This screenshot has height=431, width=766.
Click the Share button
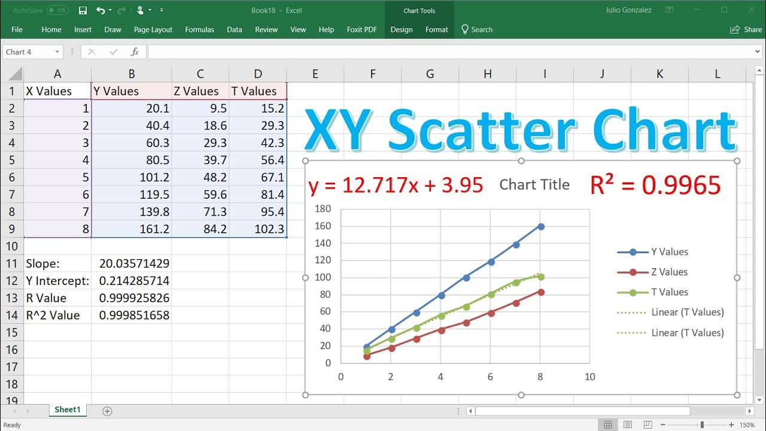click(746, 29)
